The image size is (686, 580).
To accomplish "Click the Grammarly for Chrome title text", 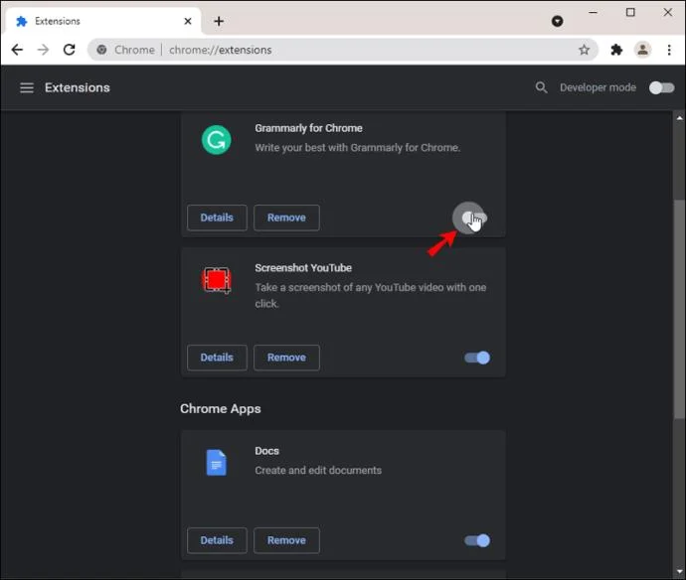I will pos(308,128).
